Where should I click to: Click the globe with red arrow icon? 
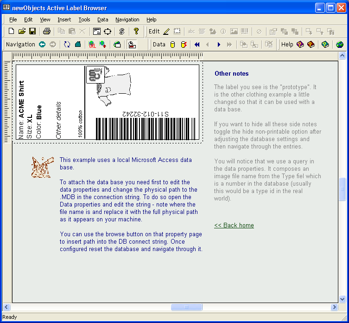click(x=102, y=45)
